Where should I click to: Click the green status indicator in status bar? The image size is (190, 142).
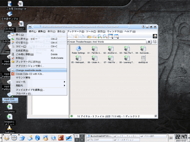pos(72,116)
